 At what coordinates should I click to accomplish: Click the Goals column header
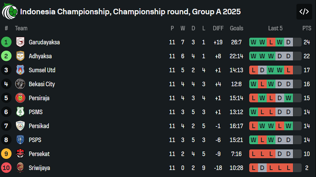pos(237,28)
